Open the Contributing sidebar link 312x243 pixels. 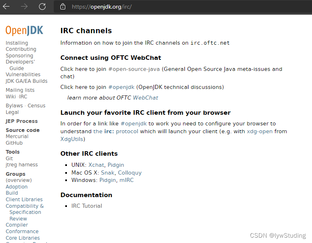pyautogui.click(x=21, y=49)
